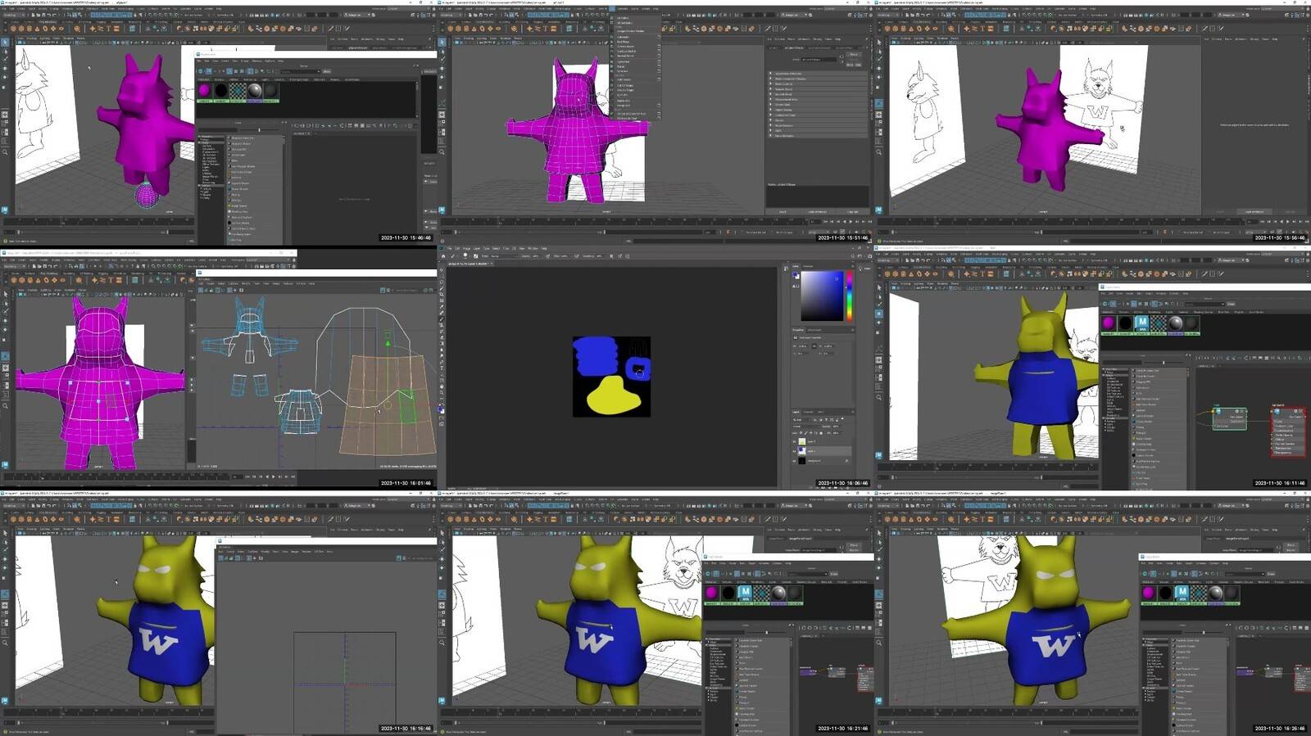1311x736 pixels.
Task: Click polygon cube shelf icon in 15:46:46 frame
Action: [x=20, y=29]
